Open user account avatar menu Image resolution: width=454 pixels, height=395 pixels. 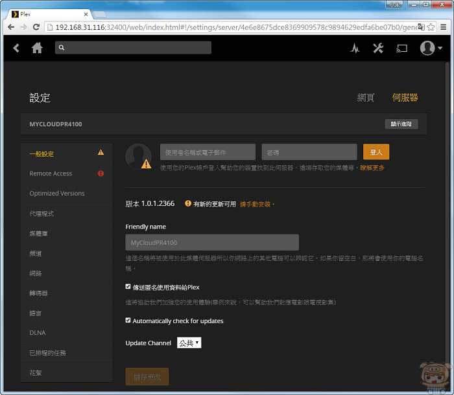coord(431,48)
